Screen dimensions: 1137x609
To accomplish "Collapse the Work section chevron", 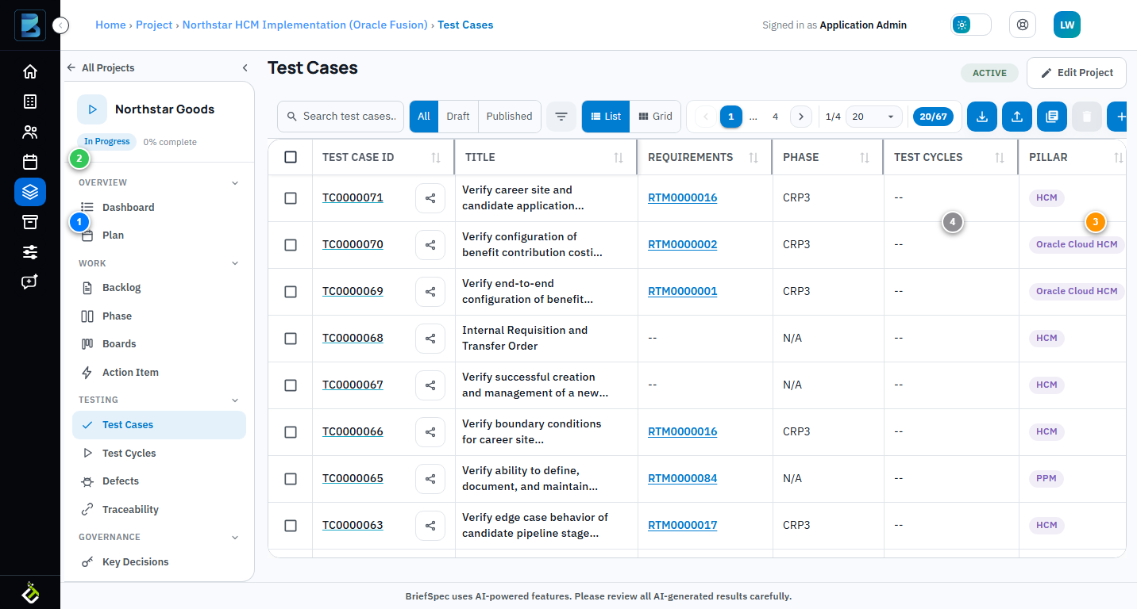I will point(235,263).
